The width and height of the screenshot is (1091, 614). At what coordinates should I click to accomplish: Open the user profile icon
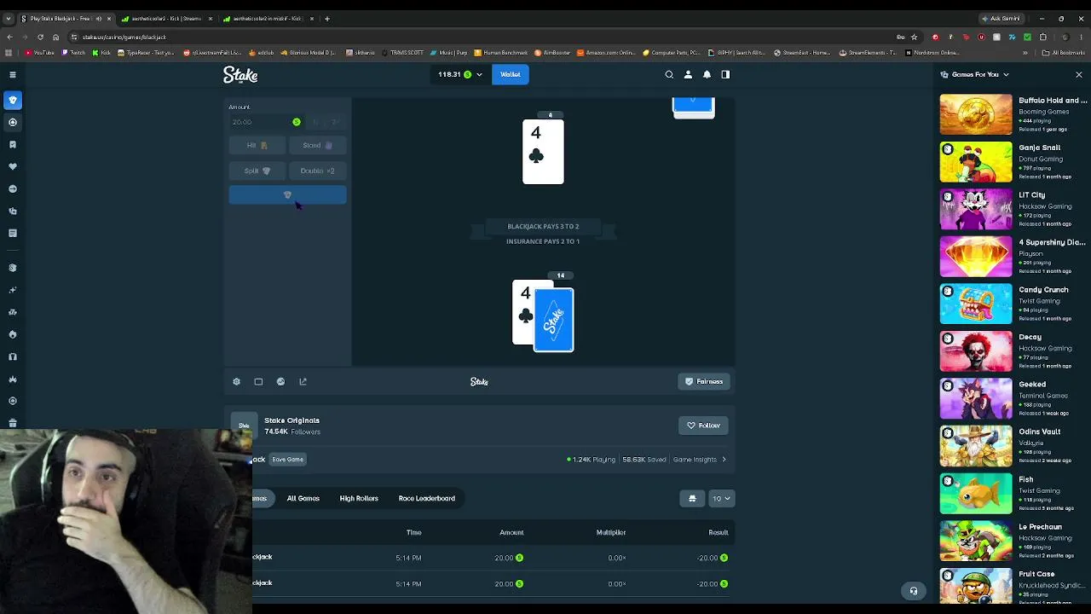point(688,75)
